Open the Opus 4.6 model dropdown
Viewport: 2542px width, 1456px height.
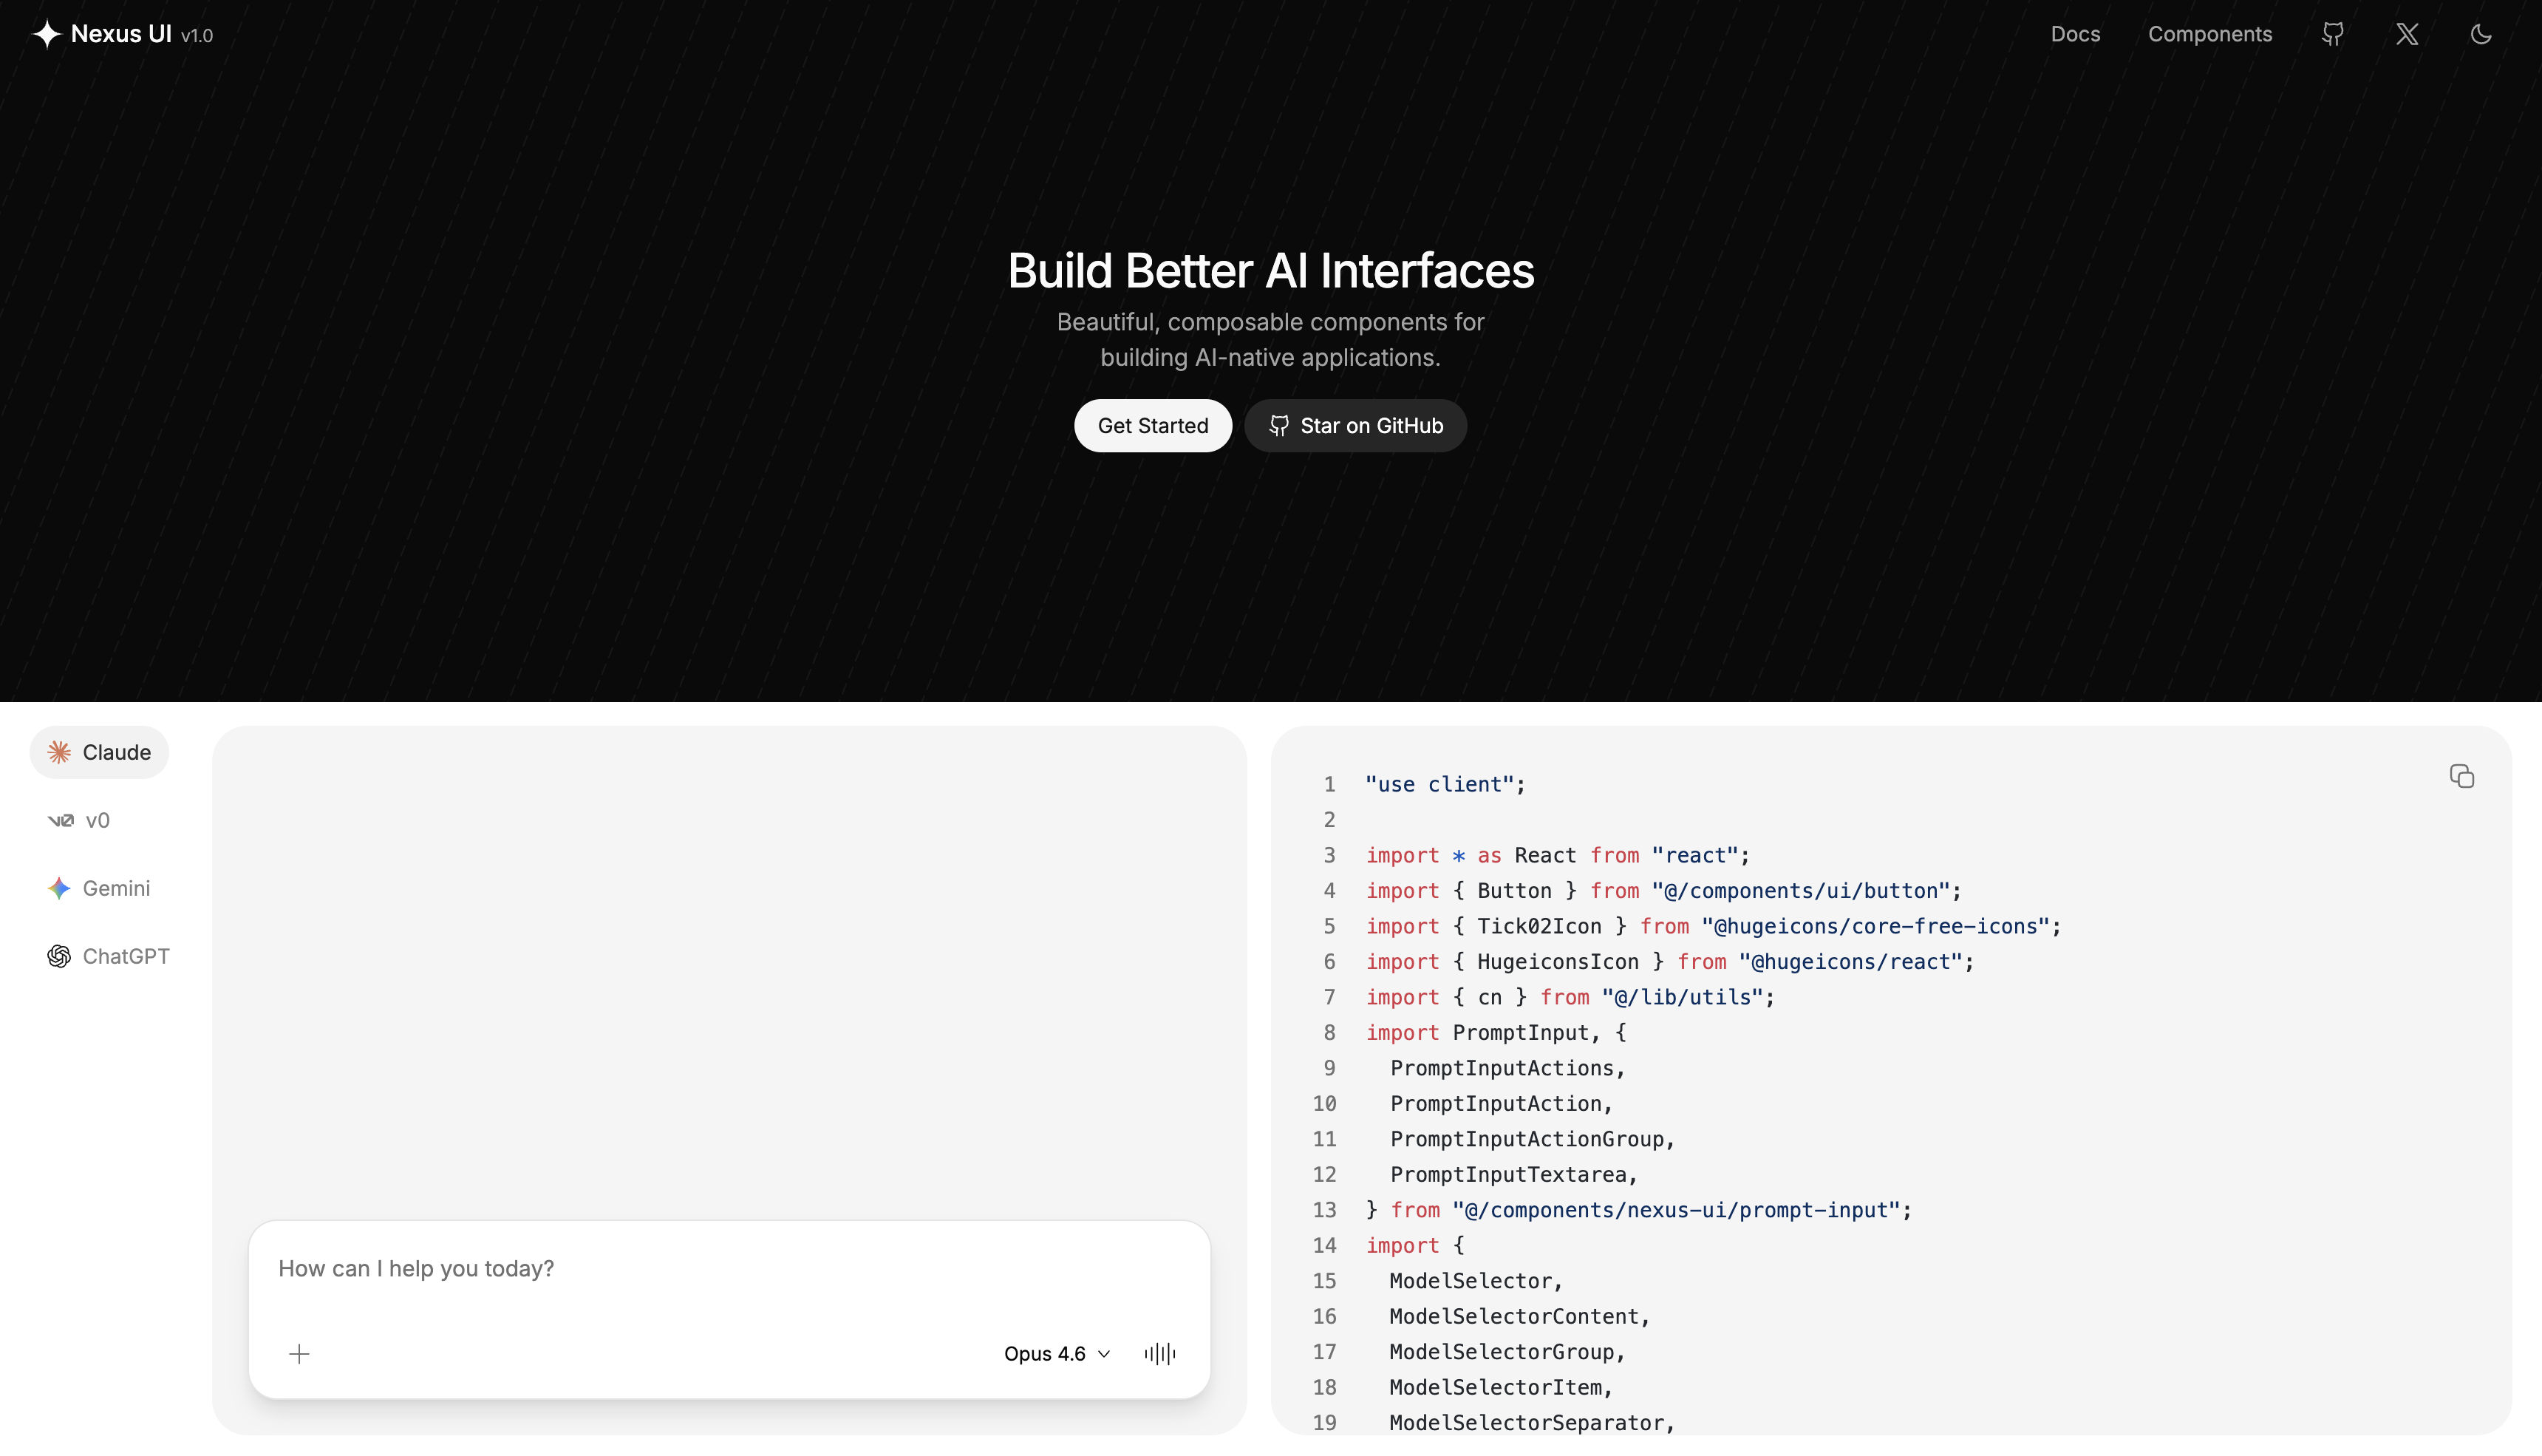(1045, 1354)
